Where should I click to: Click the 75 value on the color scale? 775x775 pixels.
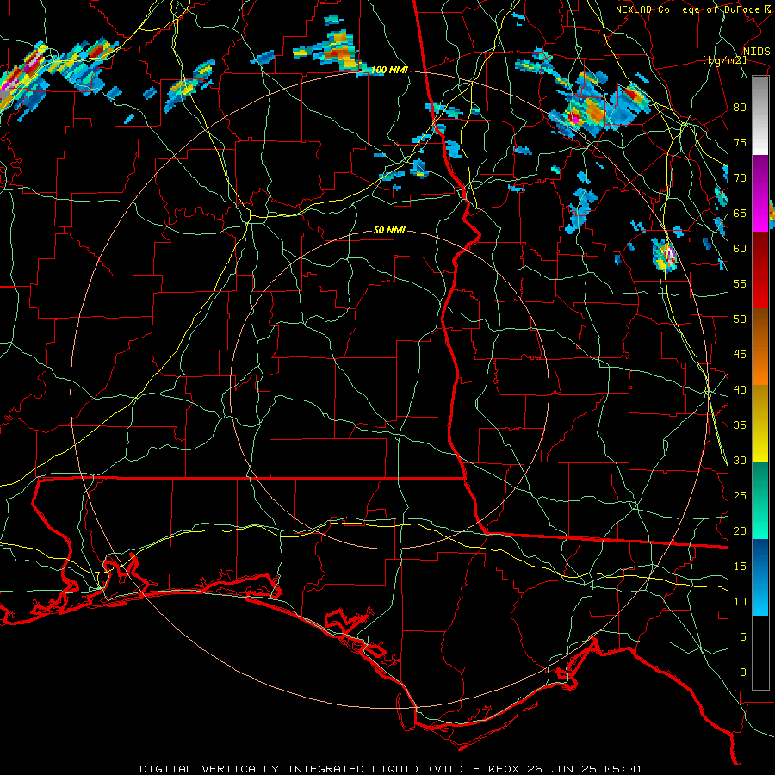pyautogui.click(x=740, y=142)
